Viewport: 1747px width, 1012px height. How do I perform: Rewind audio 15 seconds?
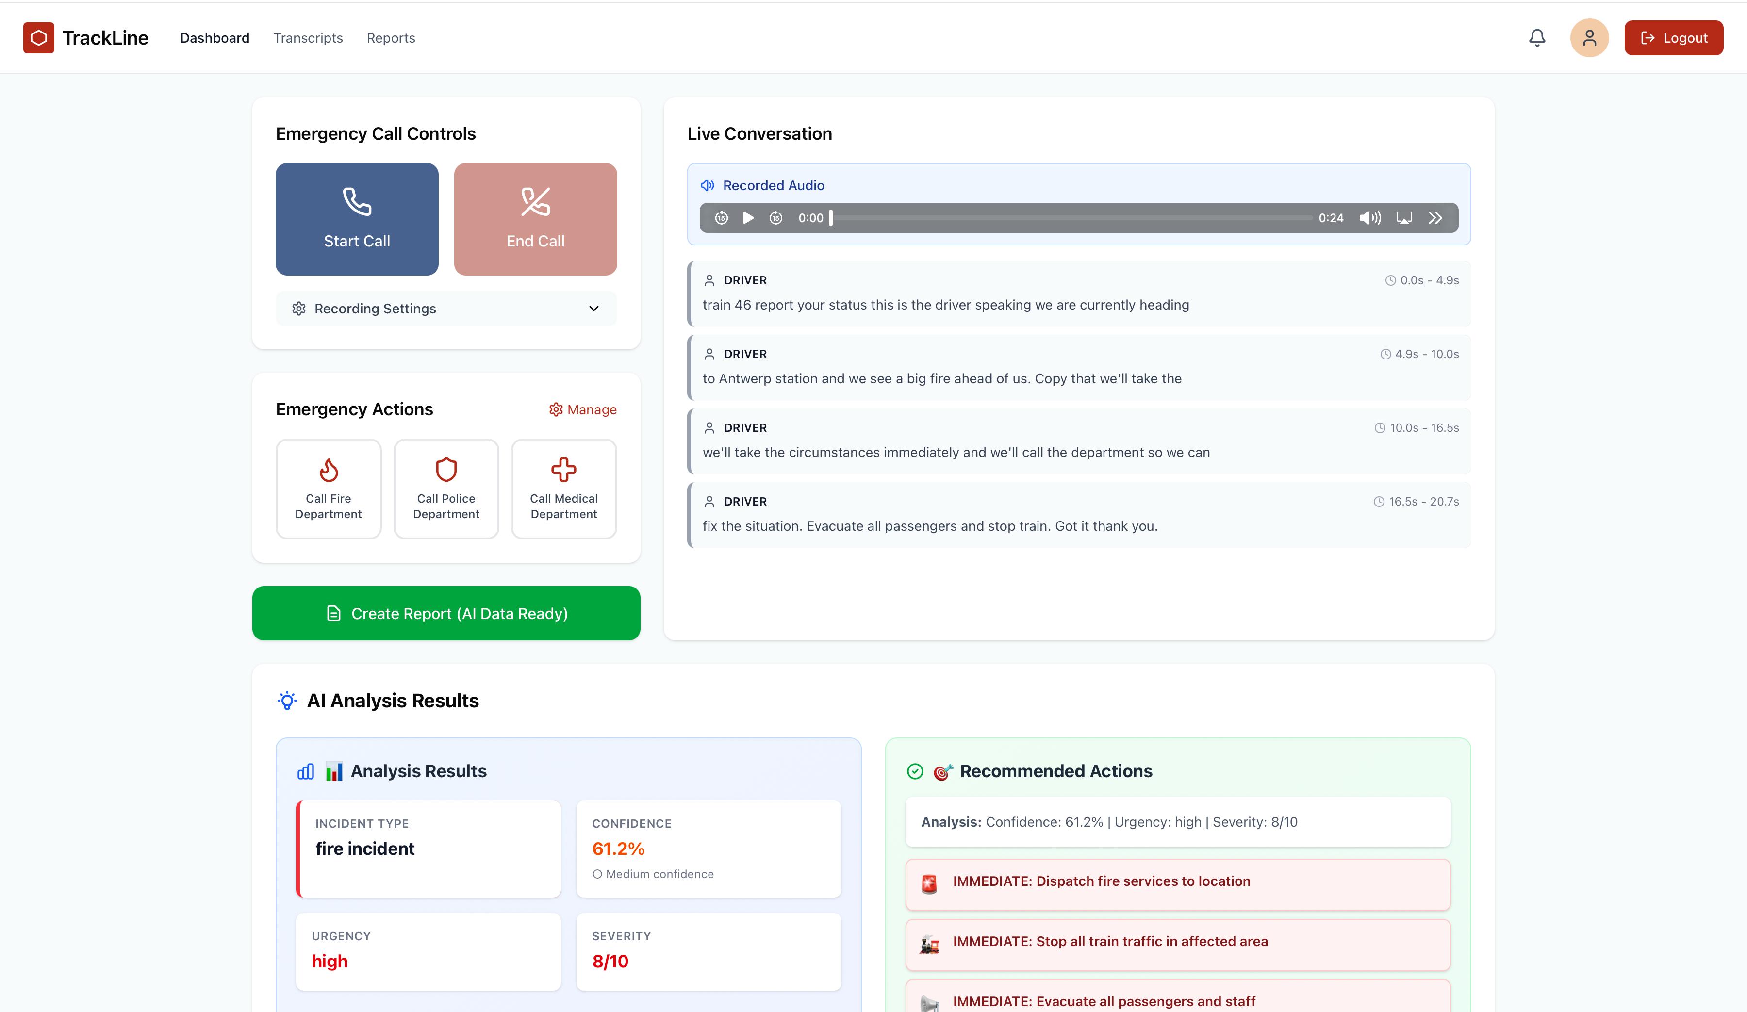point(722,218)
